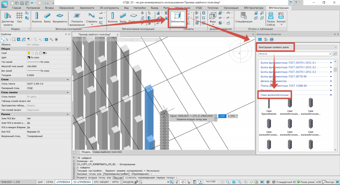The height and width of the screenshot is (185, 340).
Task: Insert a metal Колонна from Металлические конструкции
Action: tap(112, 17)
